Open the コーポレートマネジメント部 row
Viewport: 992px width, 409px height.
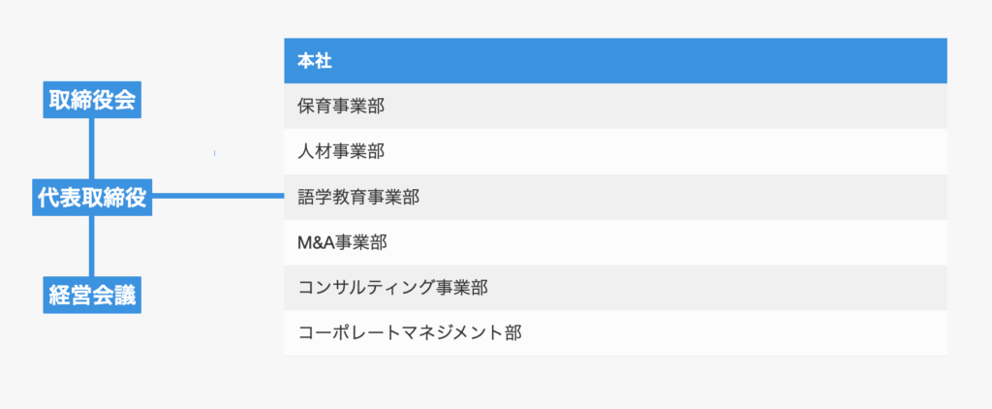tap(614, 333)
